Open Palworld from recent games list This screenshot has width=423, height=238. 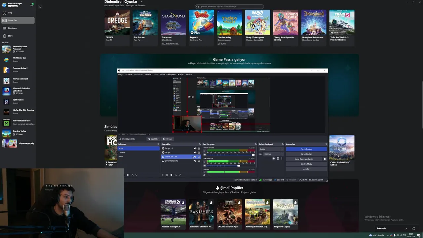coord(18,49)
